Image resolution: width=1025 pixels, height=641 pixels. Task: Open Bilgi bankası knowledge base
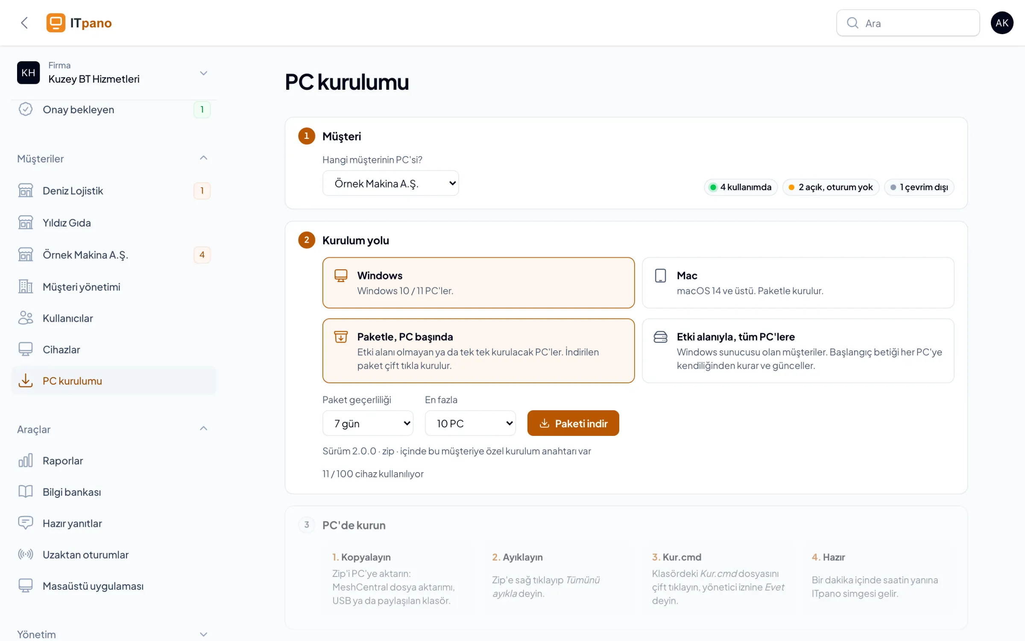[x=114, y=491]
